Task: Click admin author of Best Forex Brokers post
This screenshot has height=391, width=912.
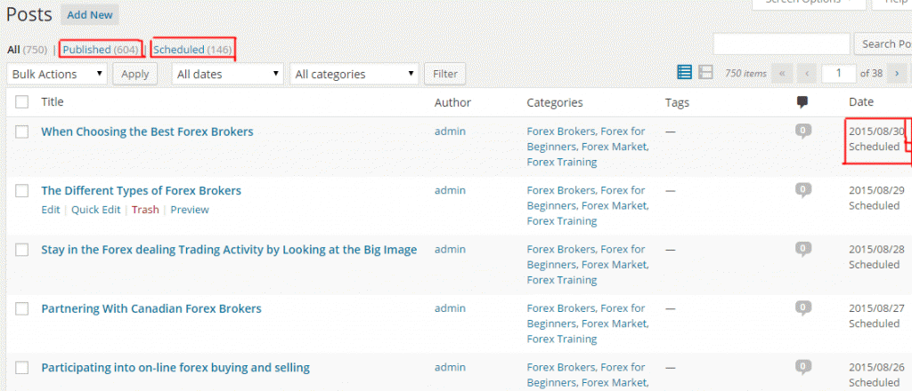Action: point(450,132)
